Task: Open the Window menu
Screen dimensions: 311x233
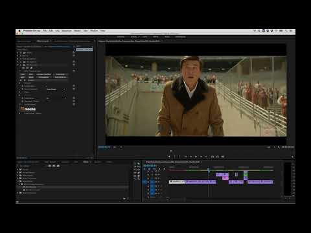Action: pos(94,31)
